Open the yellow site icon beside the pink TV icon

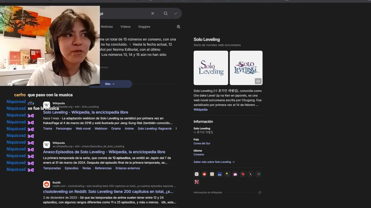click(x=228, y=174)
